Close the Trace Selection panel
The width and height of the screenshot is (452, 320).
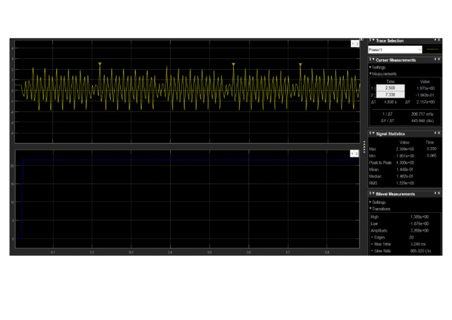(439, 40)
